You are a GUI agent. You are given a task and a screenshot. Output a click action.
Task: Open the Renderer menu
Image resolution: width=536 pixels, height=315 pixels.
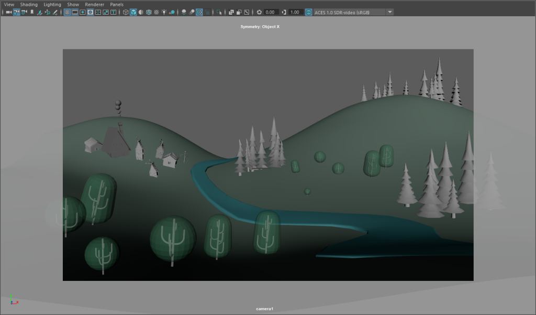pos(94,4)
